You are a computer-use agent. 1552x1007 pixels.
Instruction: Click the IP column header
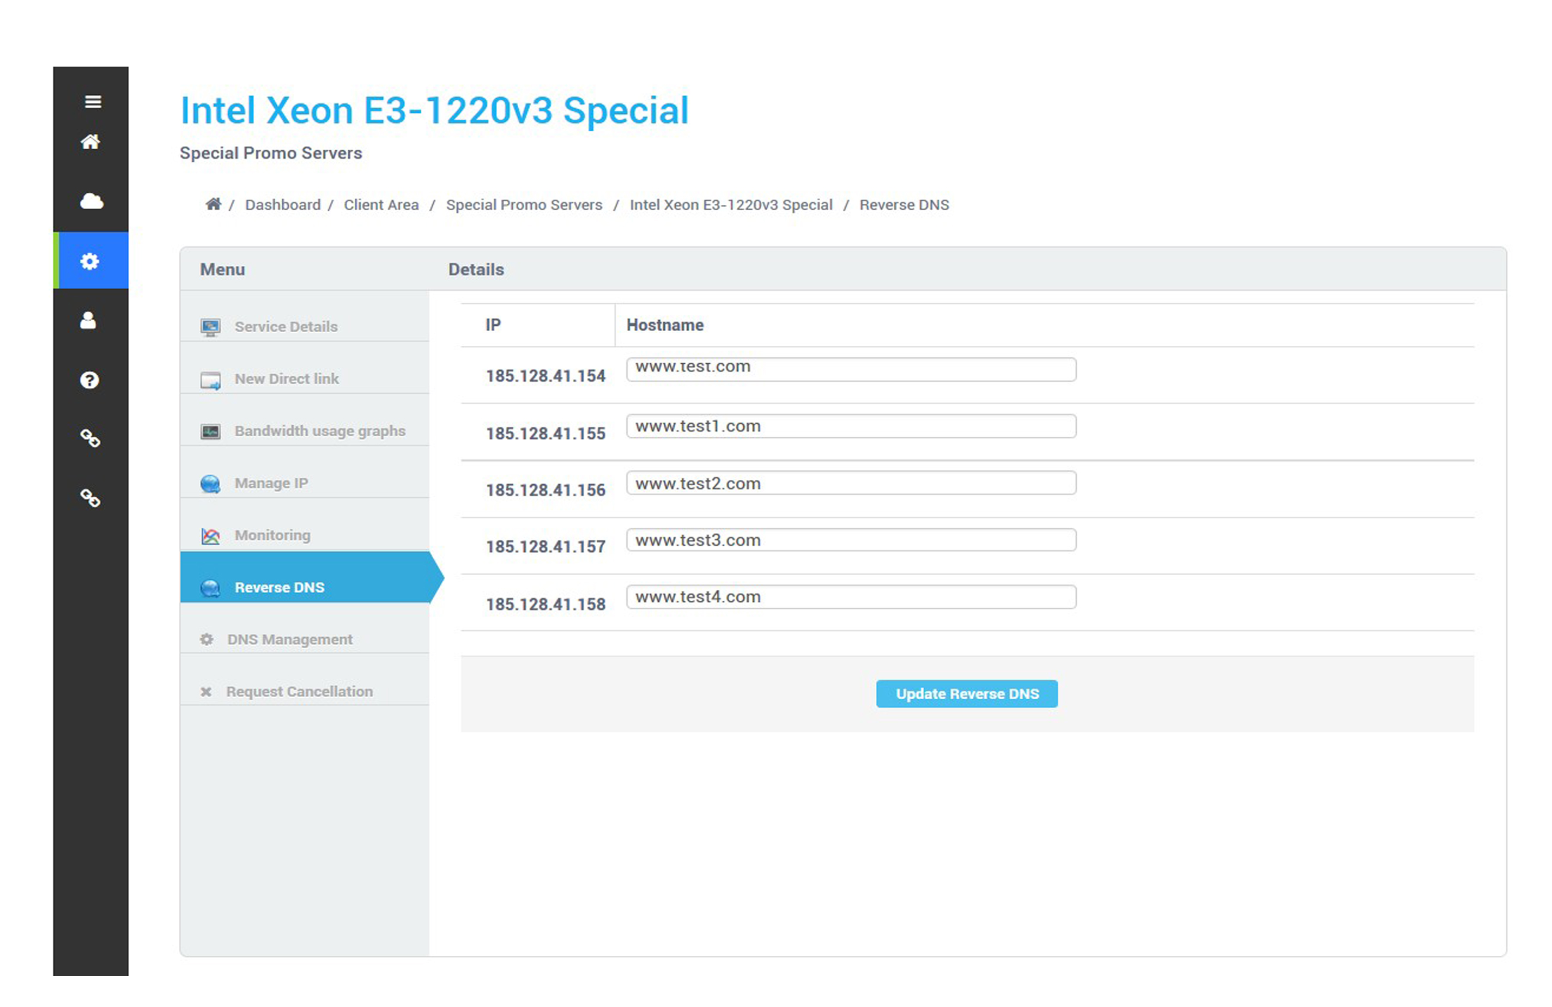coord(493,325)
